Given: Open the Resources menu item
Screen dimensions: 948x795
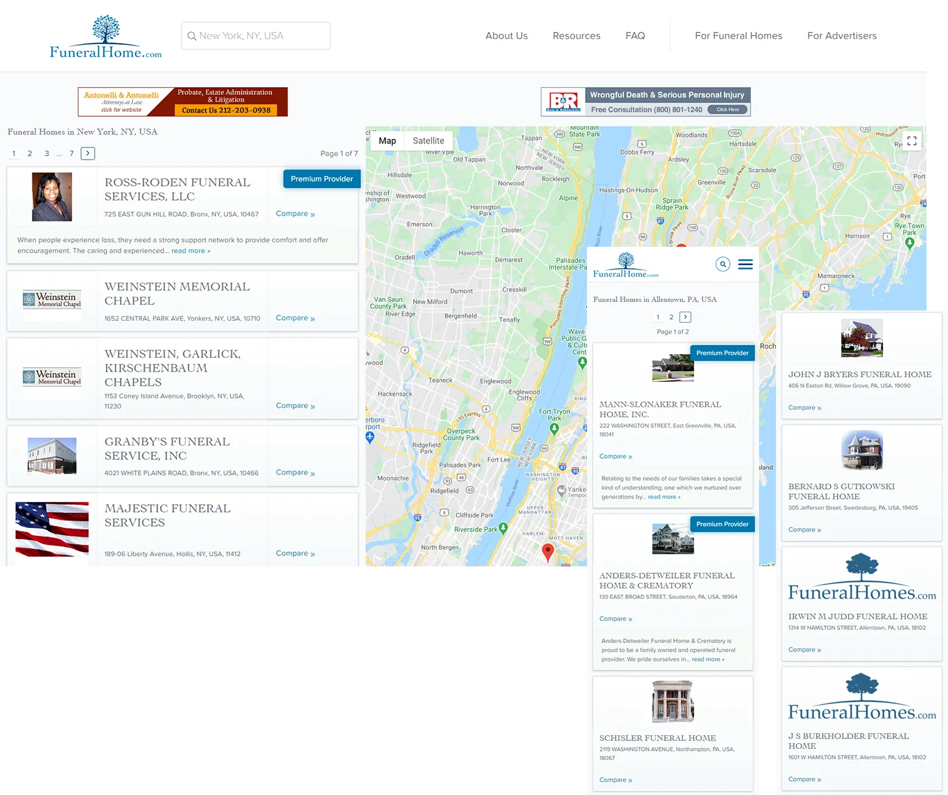Looking at the screenshot, I should tap(577, 36).
